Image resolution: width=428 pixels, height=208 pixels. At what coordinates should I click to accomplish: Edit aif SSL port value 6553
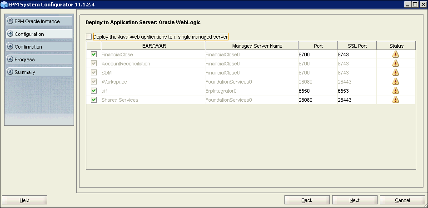tap(357, 91)
